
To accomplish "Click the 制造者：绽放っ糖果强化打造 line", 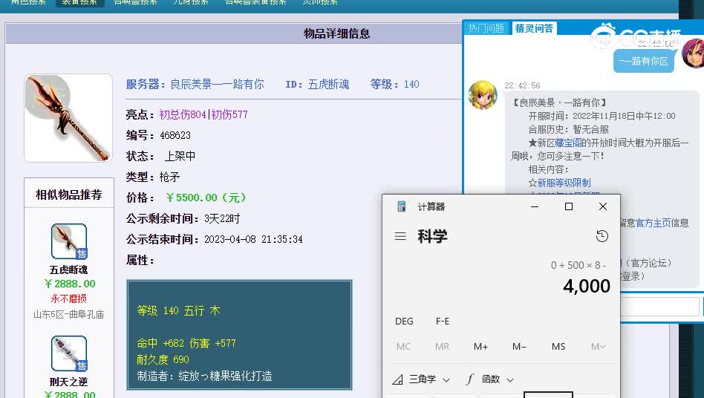I will [x=205, y=376].
